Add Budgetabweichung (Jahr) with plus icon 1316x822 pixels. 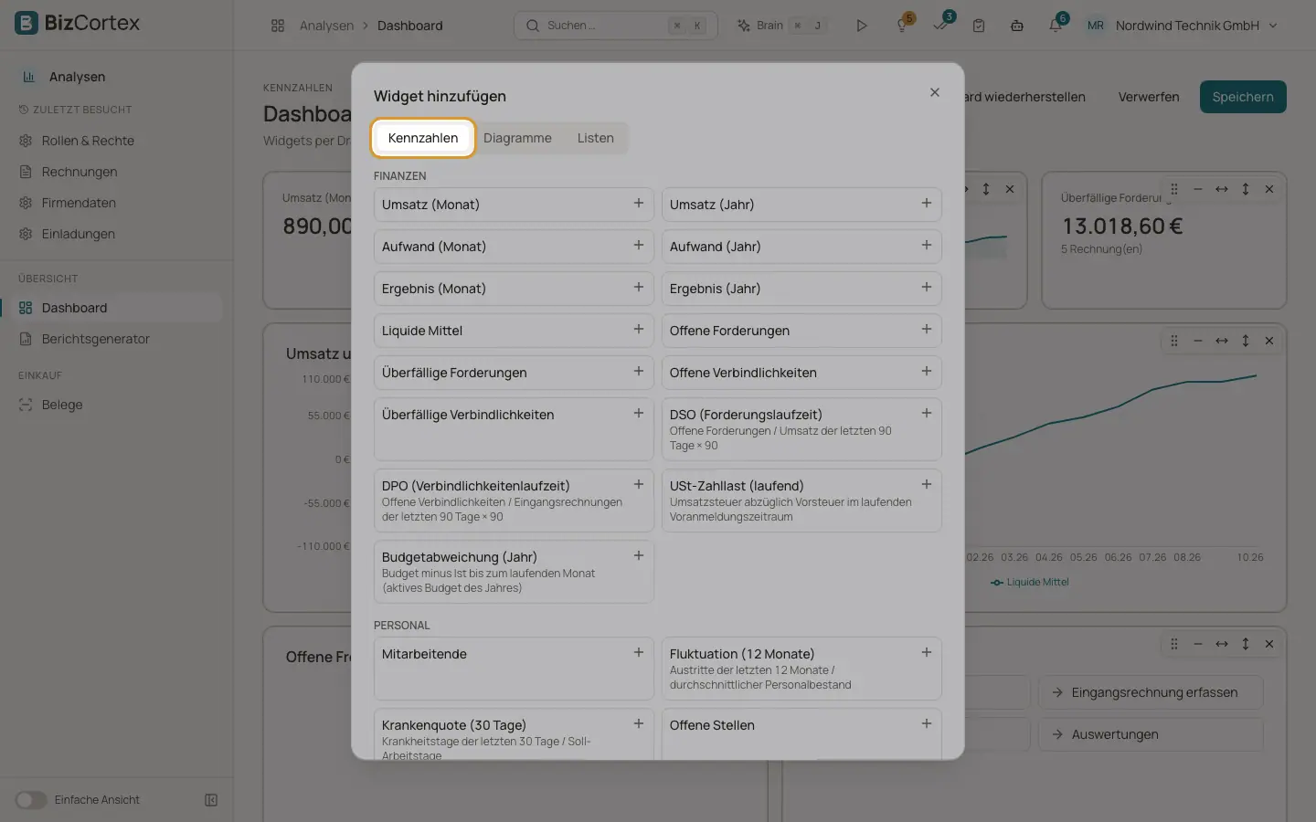click(x=639, y=556)
